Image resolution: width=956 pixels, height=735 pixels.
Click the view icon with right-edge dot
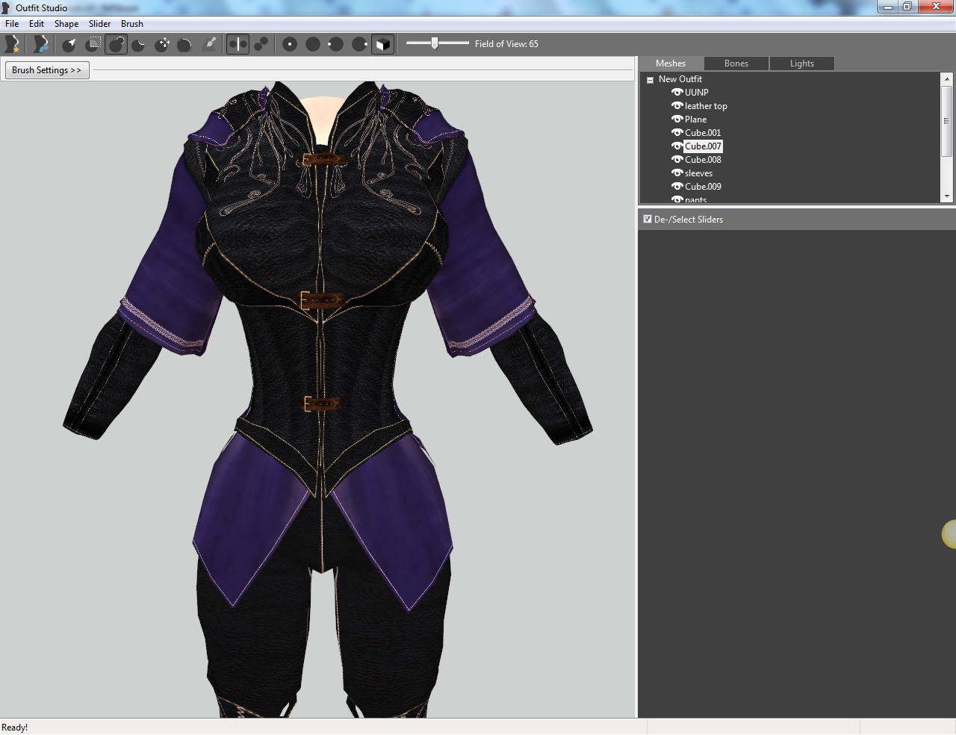359,44
